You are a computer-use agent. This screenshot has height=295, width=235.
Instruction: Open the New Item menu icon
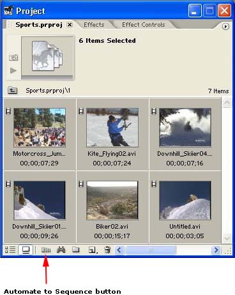click(x=93, y=250)
